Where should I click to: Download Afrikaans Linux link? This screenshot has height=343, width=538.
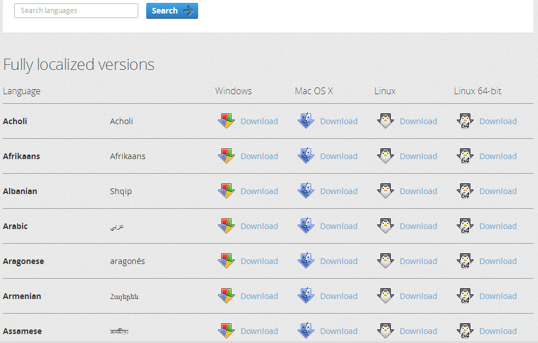tap(418, 156)
